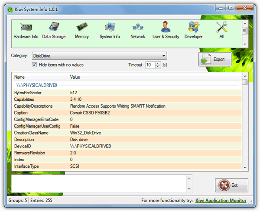
Task: Open the Data Storage category icon
Action: pyautogui.click(x=54, y=30)
